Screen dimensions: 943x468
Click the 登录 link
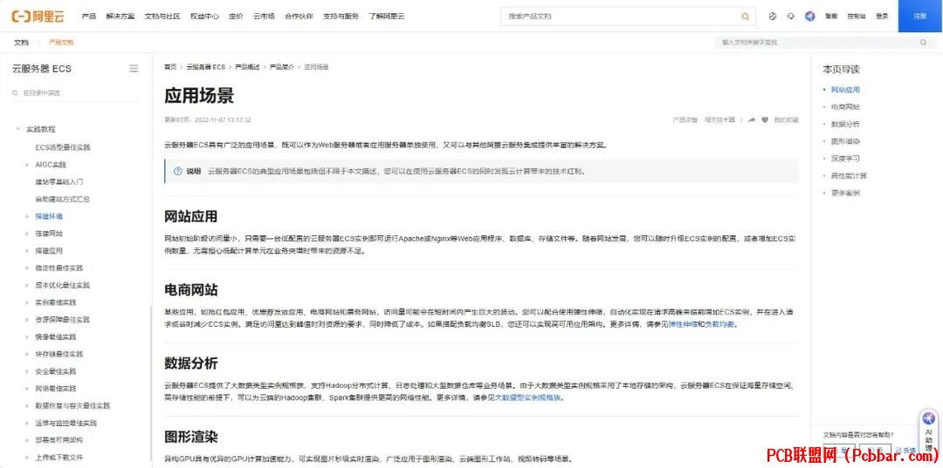tap(882, 17)
